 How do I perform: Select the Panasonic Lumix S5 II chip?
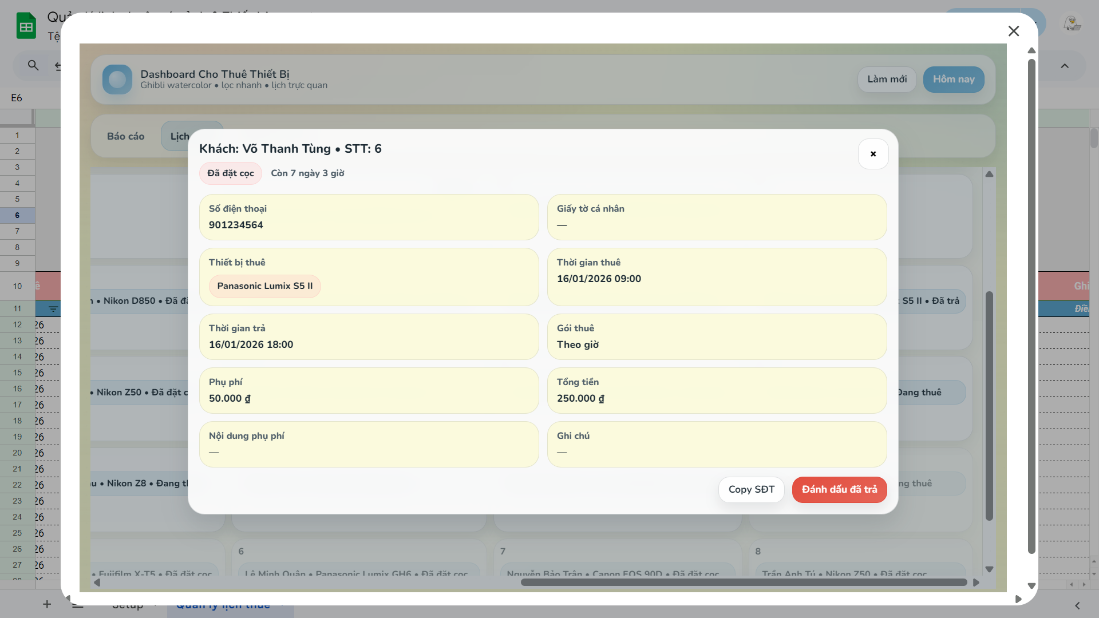tap(264, 286)
